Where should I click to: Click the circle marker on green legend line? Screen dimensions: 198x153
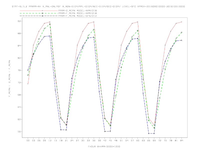42,13
